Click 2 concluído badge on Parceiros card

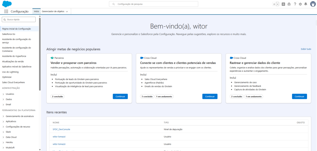tap(57, 97)
